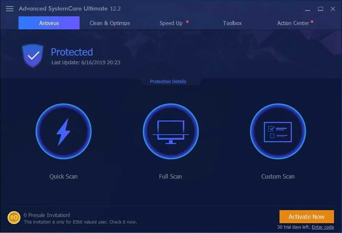Select the Toolbox tab

click(232, 23)
